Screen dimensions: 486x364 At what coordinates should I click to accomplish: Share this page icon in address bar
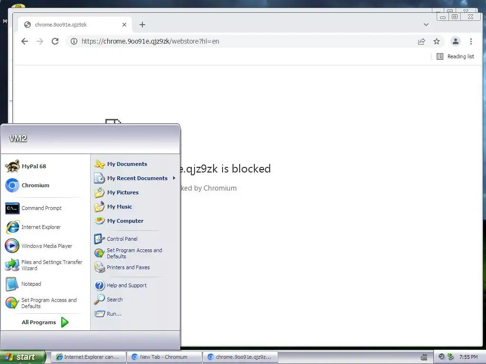tap(421, 42)
